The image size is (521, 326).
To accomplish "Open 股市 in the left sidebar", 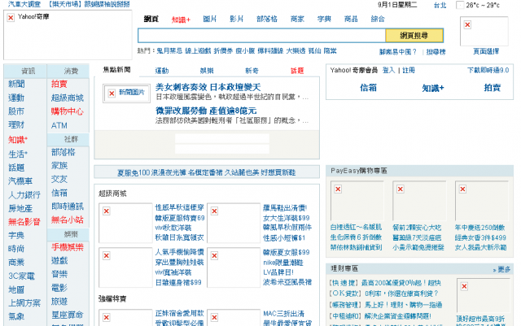I will (16, 111).
